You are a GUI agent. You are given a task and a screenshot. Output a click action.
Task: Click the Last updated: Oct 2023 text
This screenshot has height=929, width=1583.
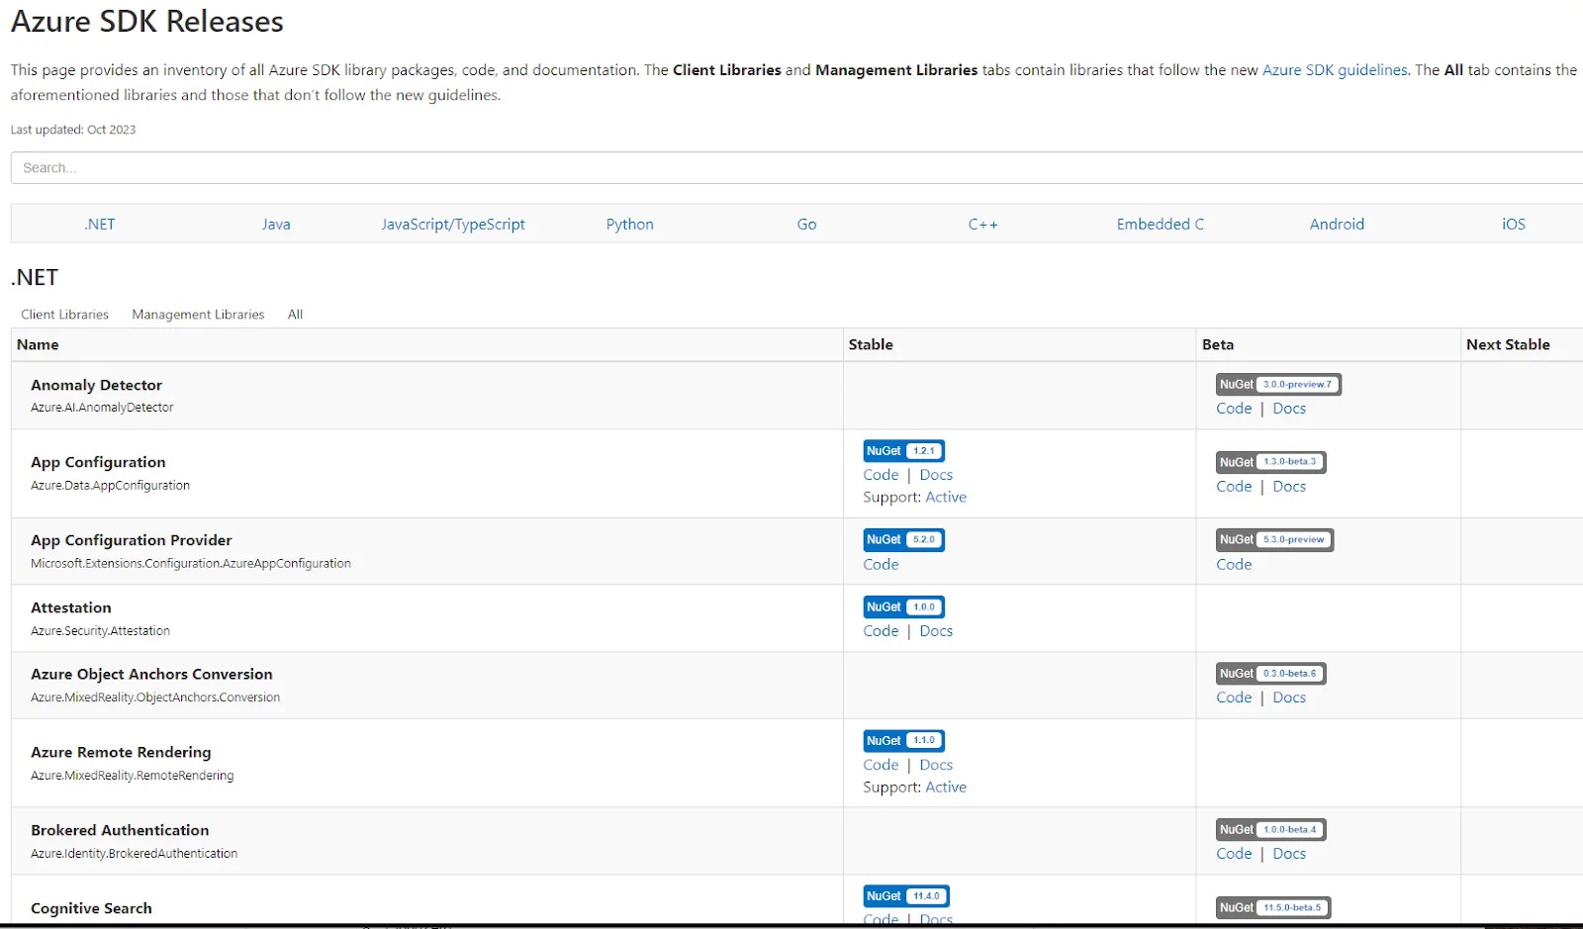(x=73, y=130)
